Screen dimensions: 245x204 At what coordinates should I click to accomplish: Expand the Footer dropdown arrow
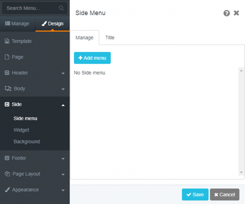[x=63, y=158]
